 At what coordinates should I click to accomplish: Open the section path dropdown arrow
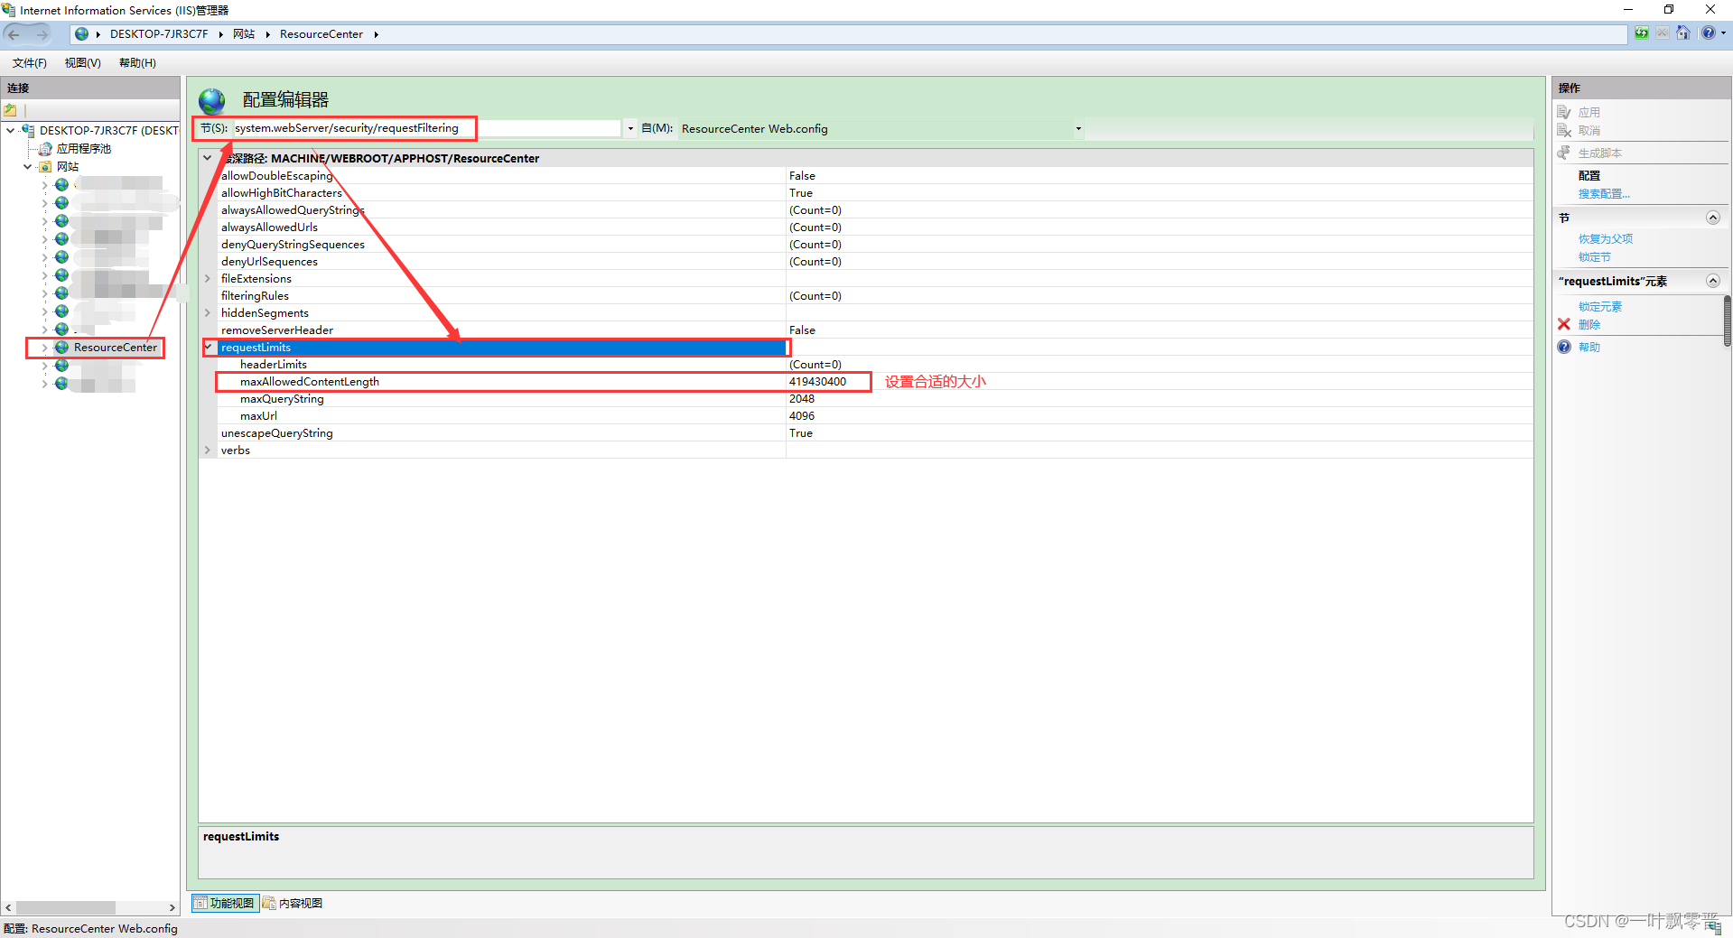coord(630,129)
